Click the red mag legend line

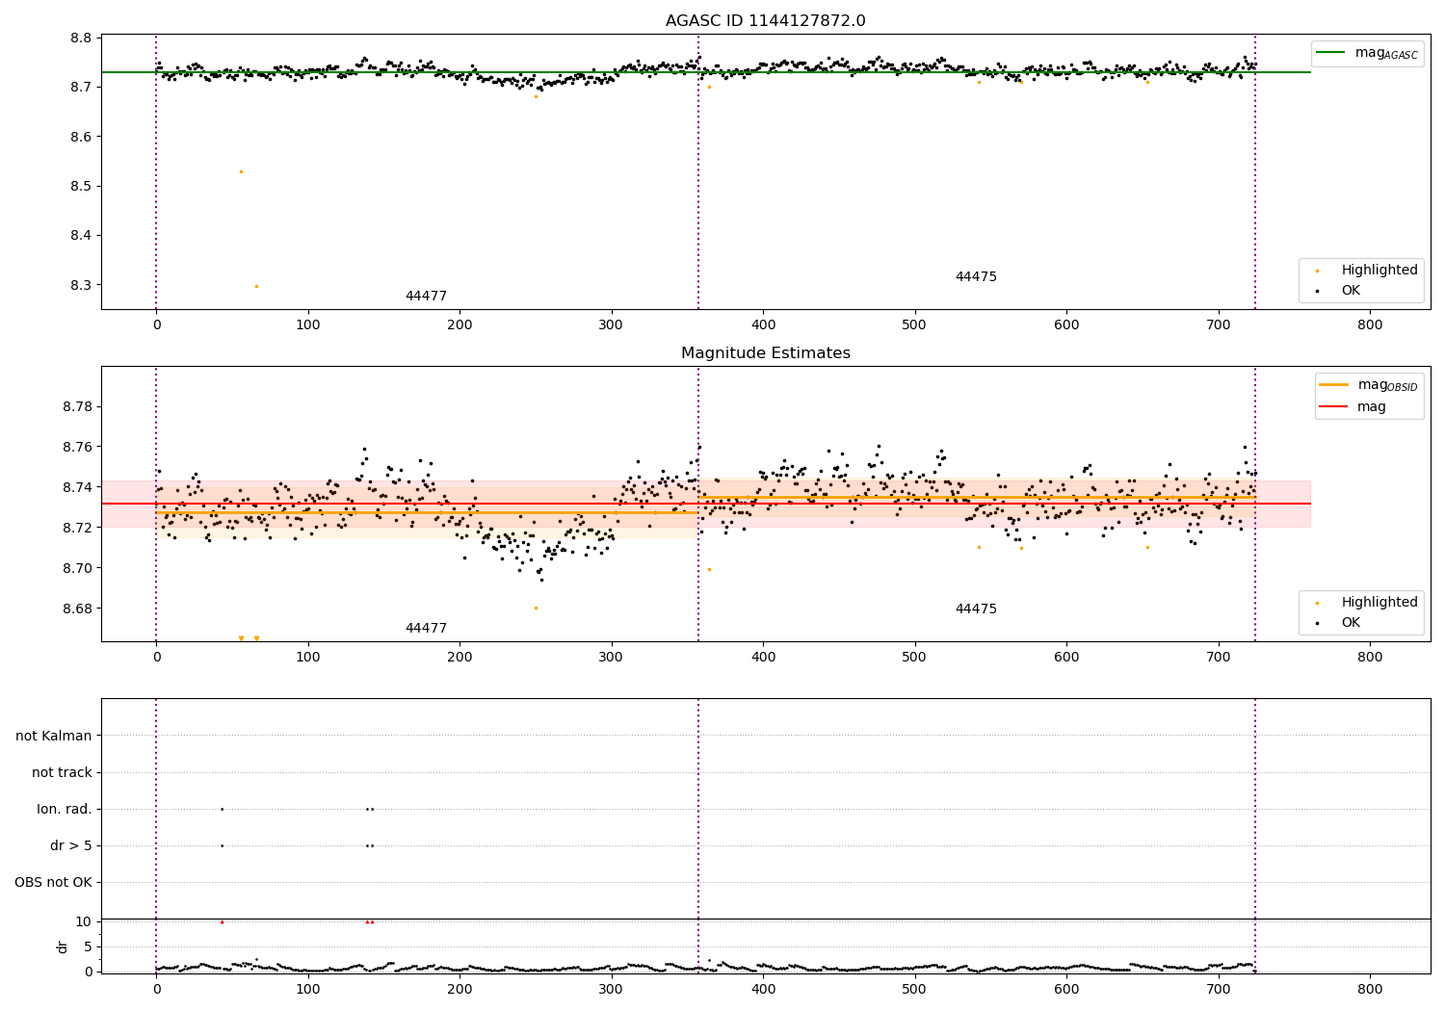tap(1334, 407)
